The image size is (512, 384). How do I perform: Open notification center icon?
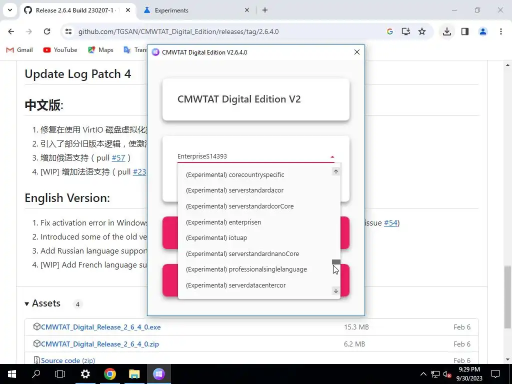(x=495, y=374)
